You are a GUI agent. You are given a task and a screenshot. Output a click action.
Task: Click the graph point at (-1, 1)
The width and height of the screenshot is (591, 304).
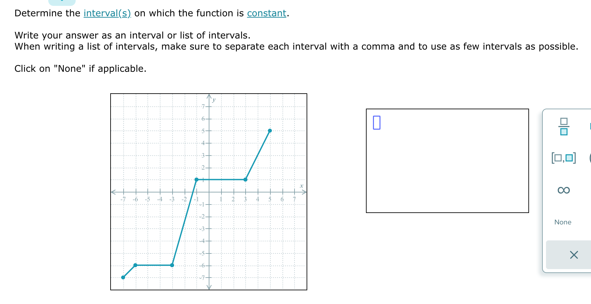[196, 179]
